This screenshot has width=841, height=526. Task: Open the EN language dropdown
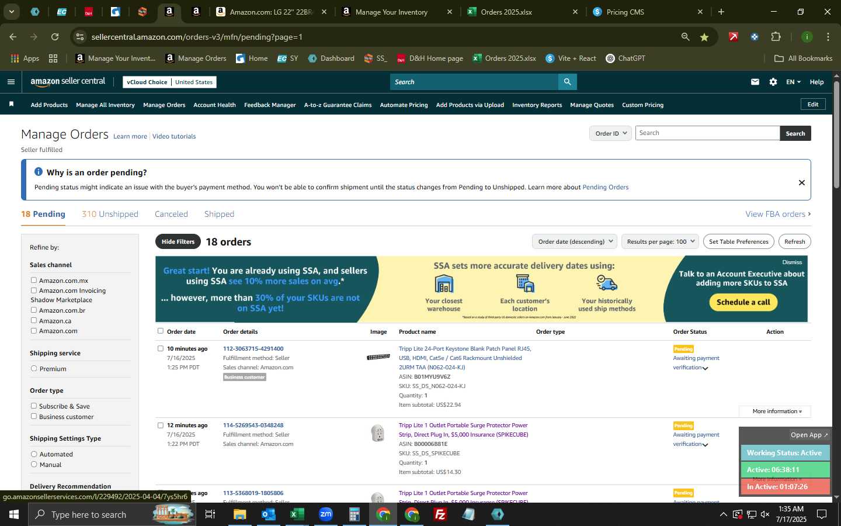coord(793,82)
